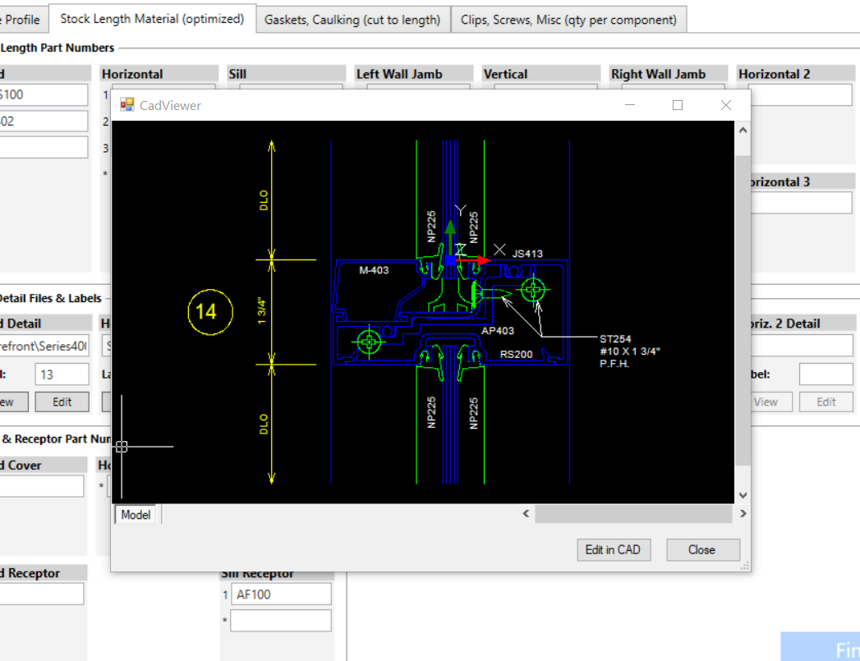The image size is (860, 661).
Task: Click the green screw symbol near JS413
Action: (x=532, y=290)
